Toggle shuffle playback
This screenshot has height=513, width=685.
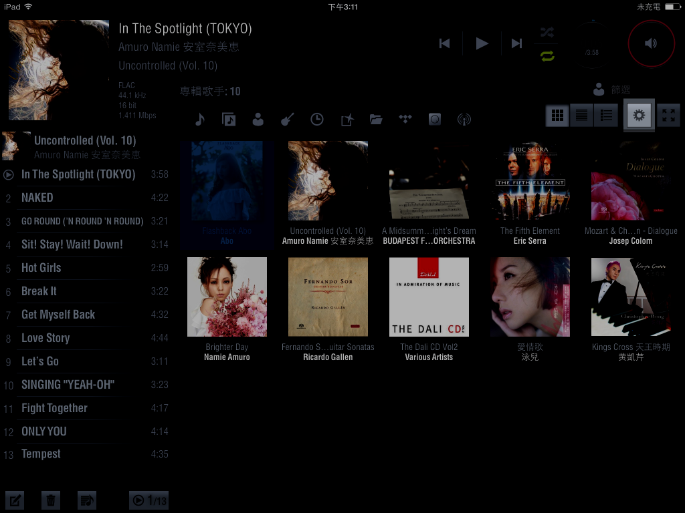click(547, 32)
